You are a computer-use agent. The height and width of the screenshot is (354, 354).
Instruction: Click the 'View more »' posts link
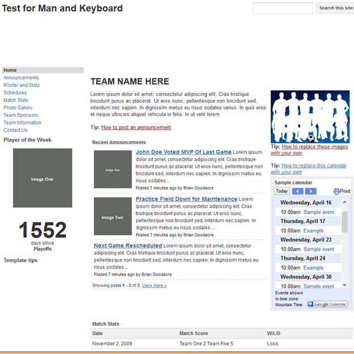coord(154,285)
